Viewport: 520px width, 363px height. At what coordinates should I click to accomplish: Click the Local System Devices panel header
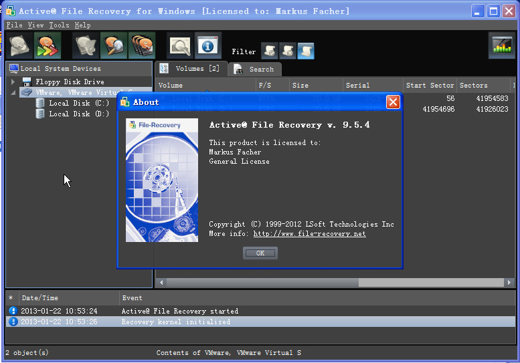click(x=79, y=69)
